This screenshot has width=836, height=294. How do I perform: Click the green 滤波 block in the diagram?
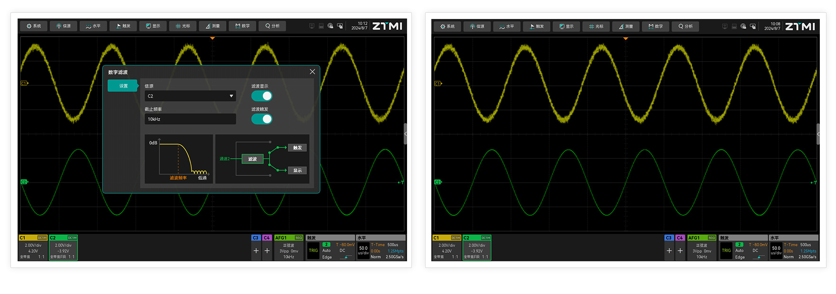coord(252,159)
